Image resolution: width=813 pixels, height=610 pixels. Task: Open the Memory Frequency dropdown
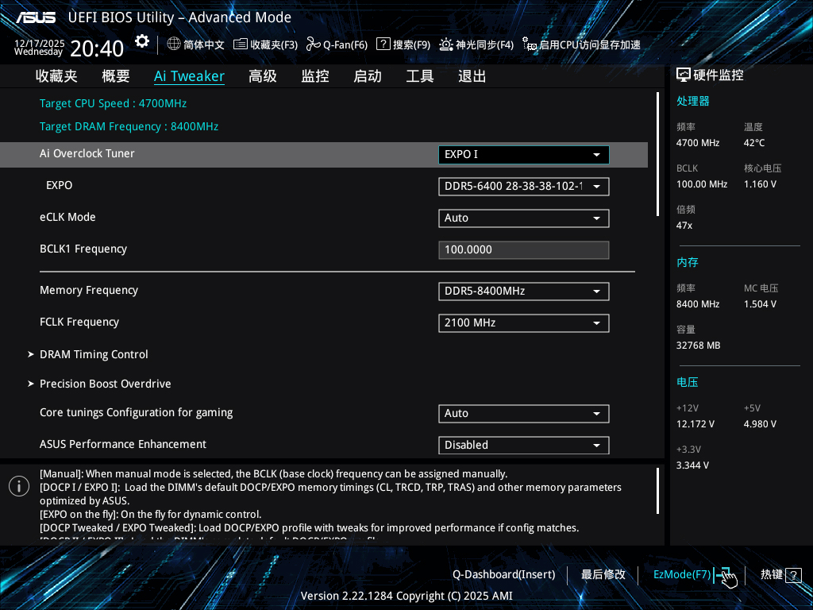(523, 291)
